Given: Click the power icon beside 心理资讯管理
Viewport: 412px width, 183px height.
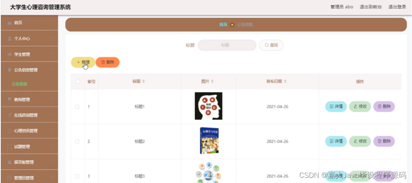Looking at the screenshot, I should tap(10, 131).
